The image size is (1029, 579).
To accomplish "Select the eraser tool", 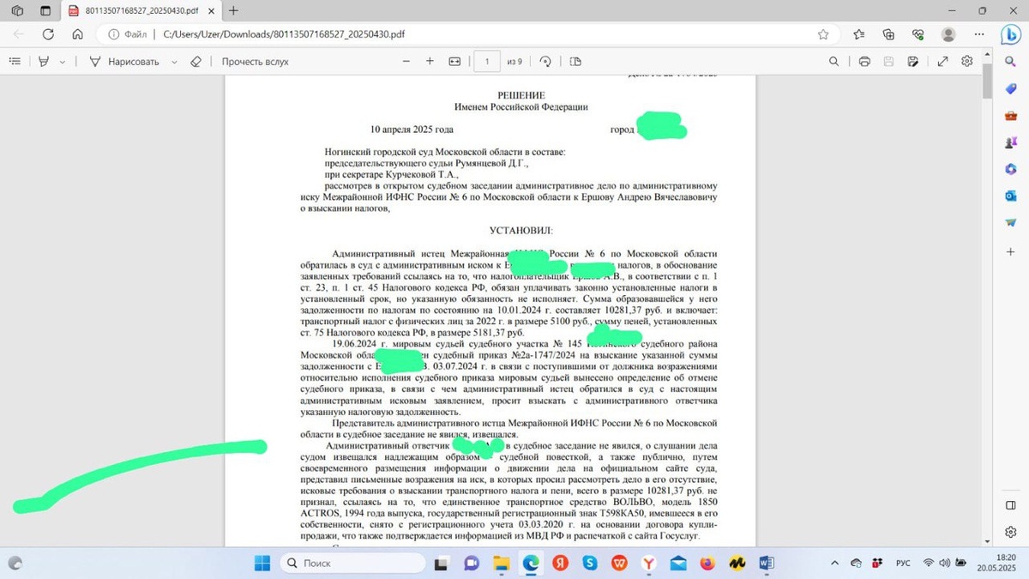I will click(x=196, y=62).
